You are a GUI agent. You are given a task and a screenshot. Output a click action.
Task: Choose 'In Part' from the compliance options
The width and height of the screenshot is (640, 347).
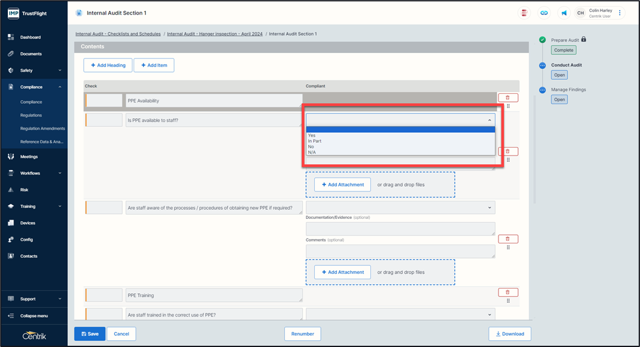(315, 141)
